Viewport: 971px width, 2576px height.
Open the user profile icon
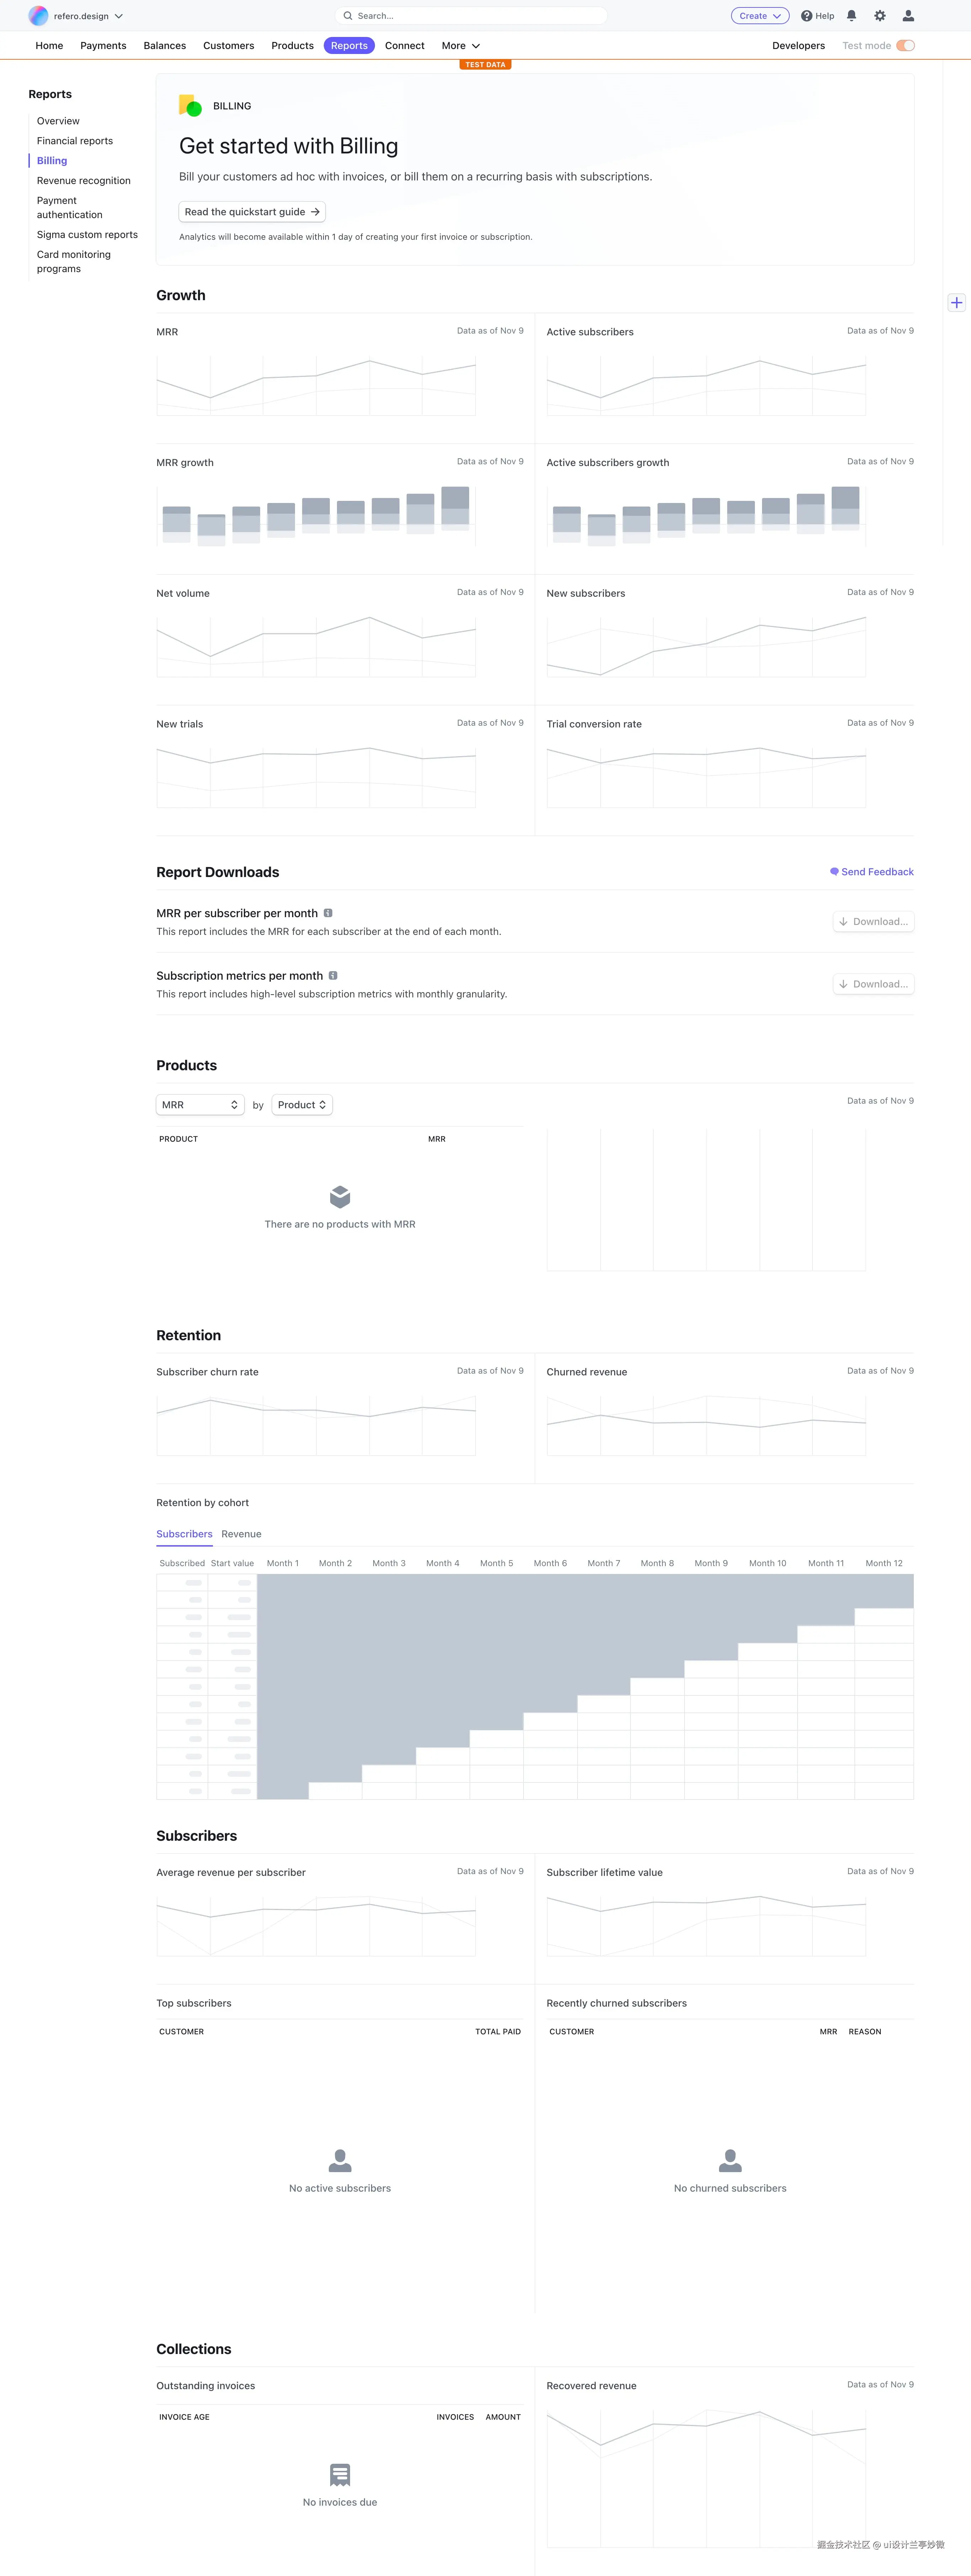[908, 16]
